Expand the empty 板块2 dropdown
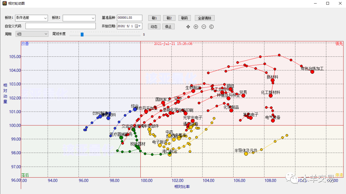 (93, 18)
